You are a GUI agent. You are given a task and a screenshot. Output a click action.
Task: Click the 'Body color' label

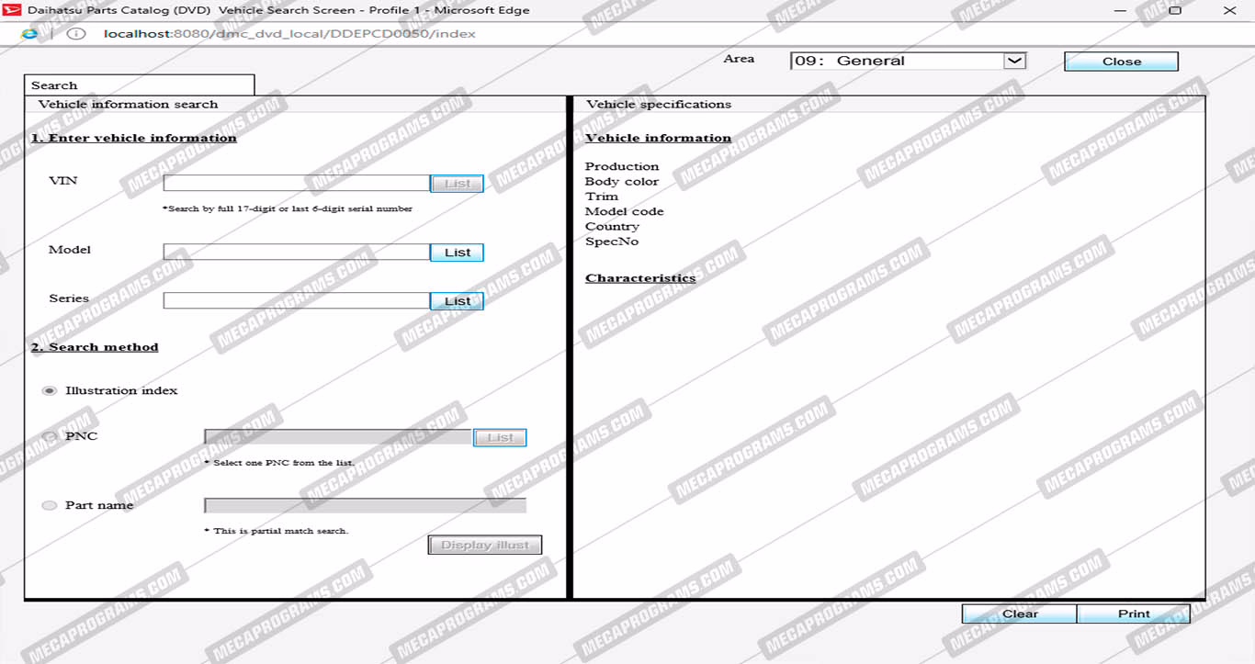click(x=622, y=182)
